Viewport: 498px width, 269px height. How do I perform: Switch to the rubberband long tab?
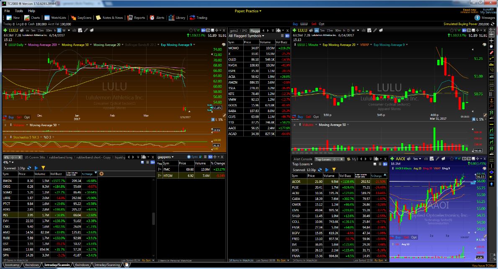[61, 157]
